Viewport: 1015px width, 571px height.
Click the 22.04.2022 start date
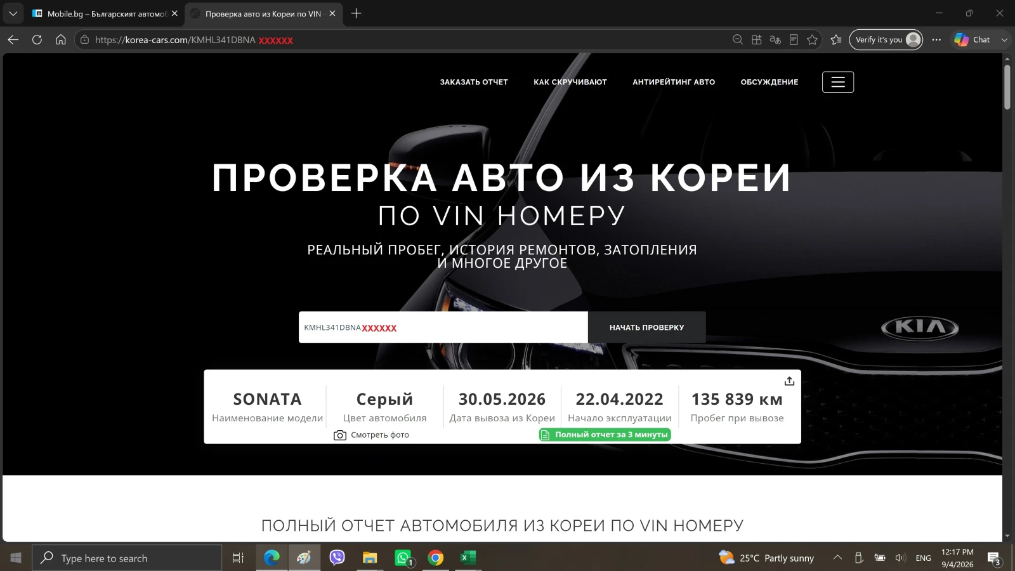coord(619,399)
